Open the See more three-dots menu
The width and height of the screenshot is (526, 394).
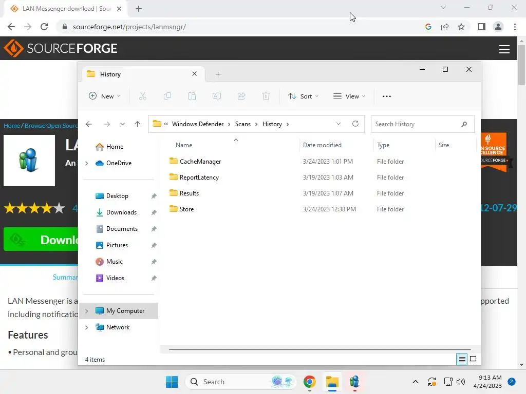(x=386, y=96)
